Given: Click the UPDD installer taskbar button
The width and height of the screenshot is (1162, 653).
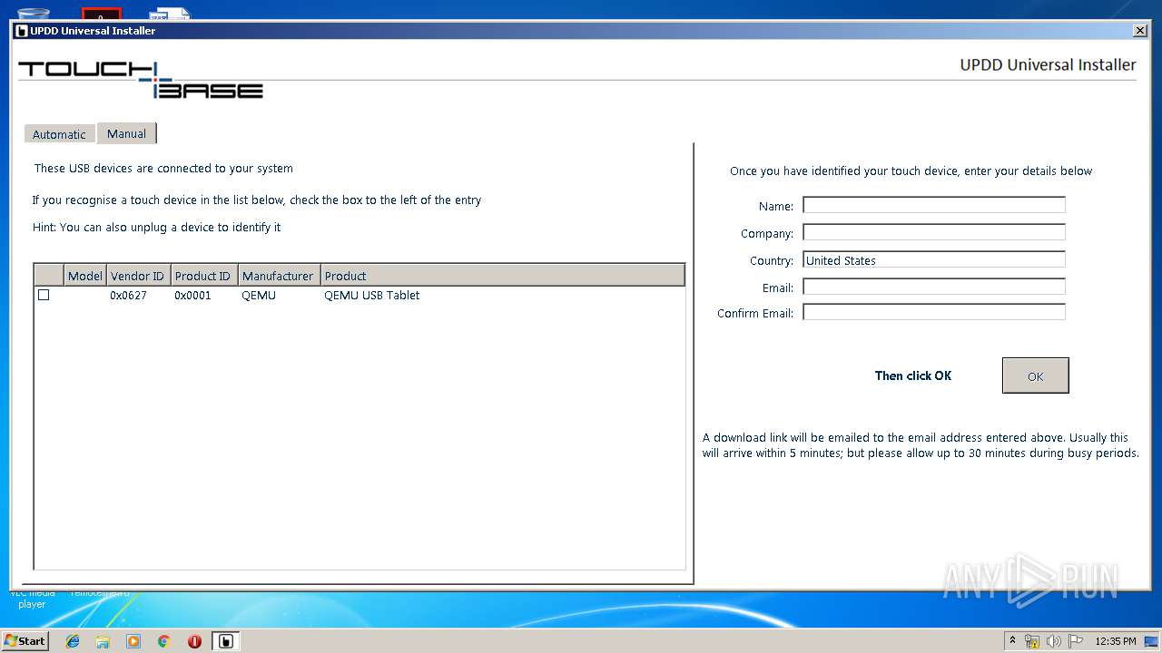Looking at the screenshot, I should pos(226,641).
